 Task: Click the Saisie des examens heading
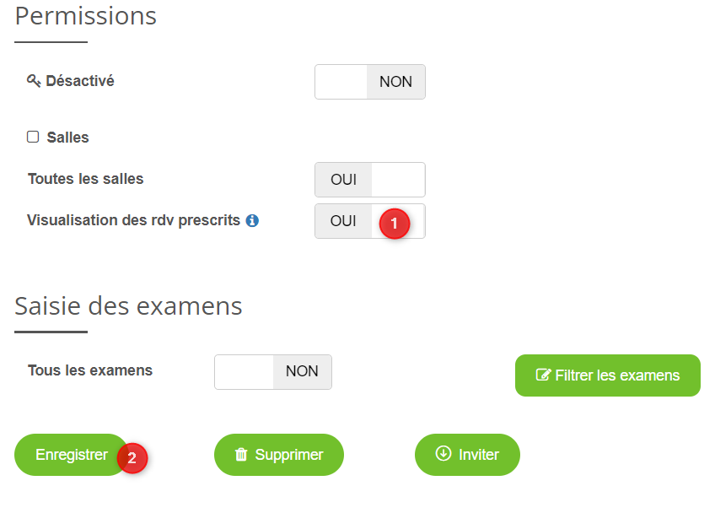click(x=128, y=305)
